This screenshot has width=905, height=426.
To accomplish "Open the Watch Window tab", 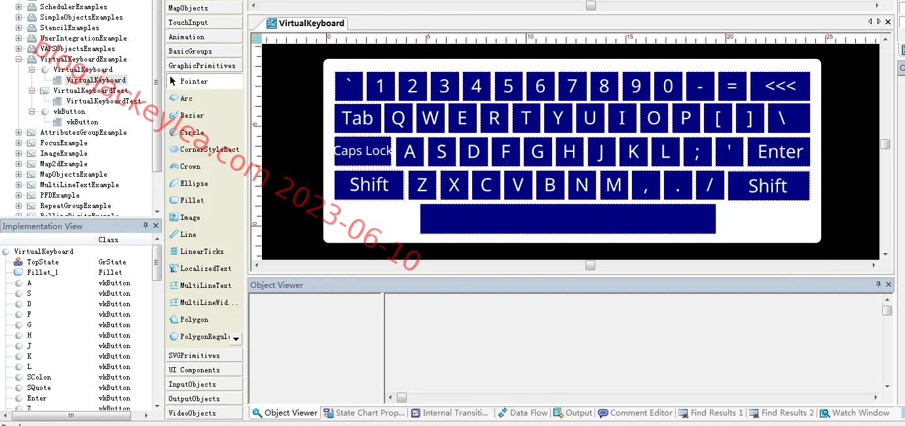I will 855,413.
